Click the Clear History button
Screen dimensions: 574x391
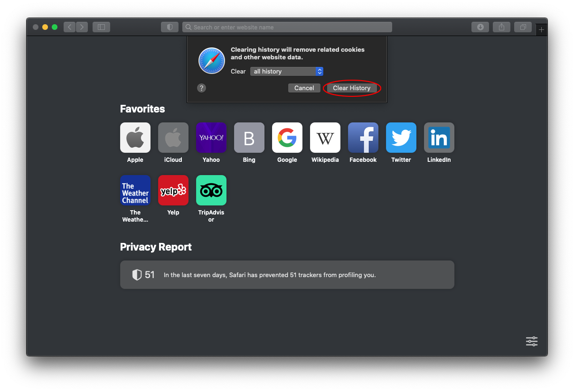[352, 88]
